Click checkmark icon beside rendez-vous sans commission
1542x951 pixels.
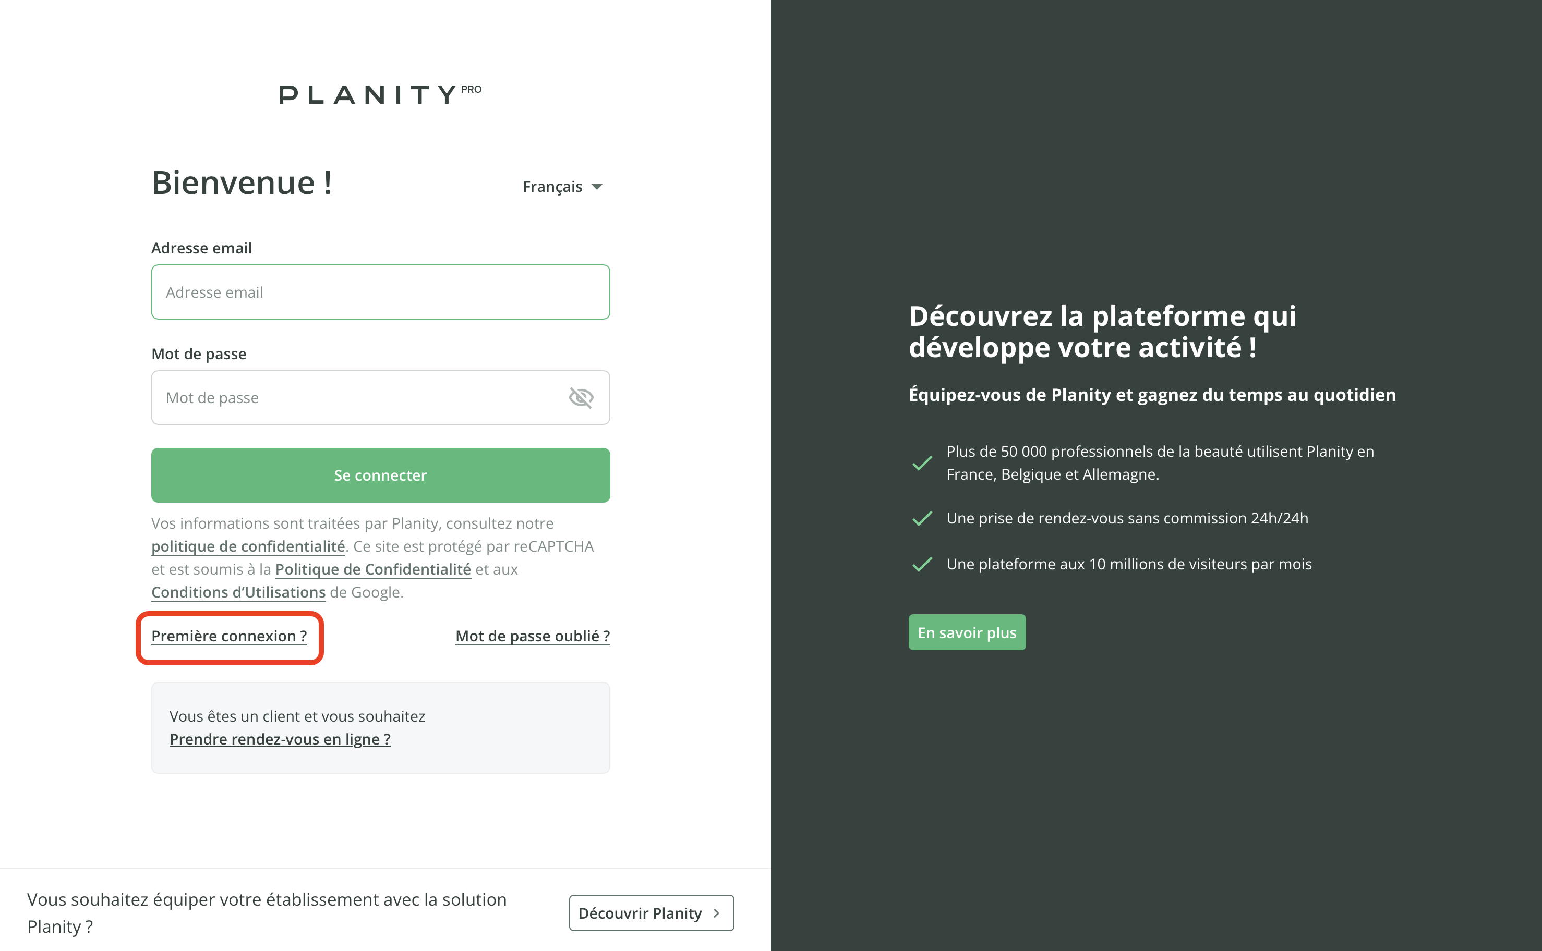(x=922, y=518)
